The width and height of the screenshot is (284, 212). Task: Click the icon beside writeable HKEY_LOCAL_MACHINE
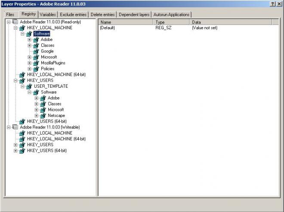click(x=22, y=133)
